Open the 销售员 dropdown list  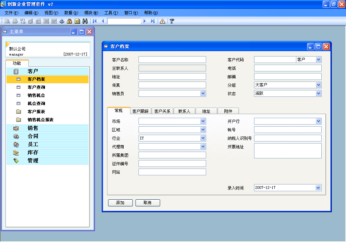[x=203, y=93]
